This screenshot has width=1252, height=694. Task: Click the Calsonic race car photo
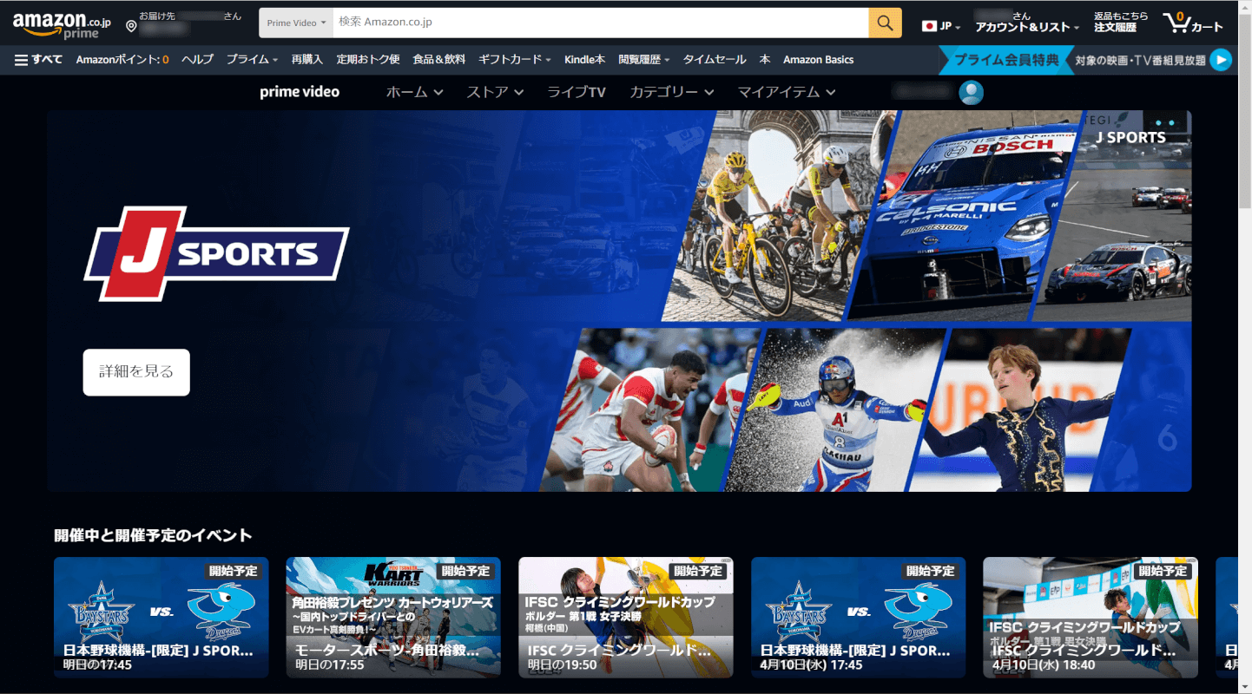(964, 215)
